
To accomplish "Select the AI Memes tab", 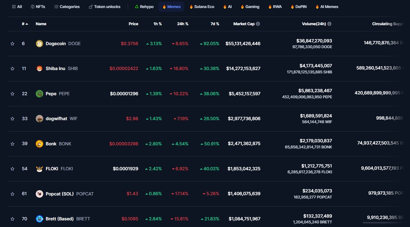I will coord(327,7).
